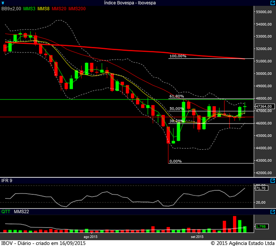Click the pop-out icon of the QTT volume panel
The image size is (276, 246).
(x=272, y=212)
